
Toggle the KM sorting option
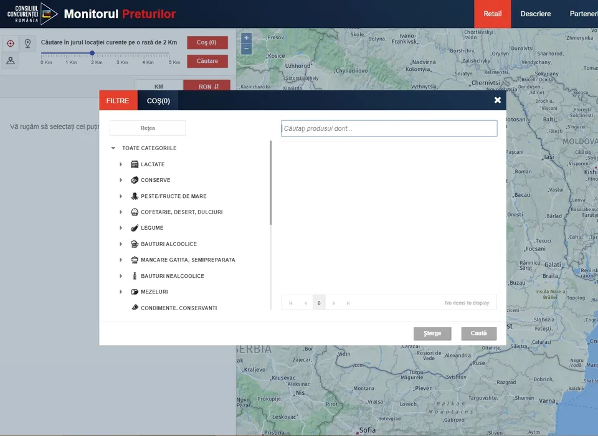click(x=159, y=87)
